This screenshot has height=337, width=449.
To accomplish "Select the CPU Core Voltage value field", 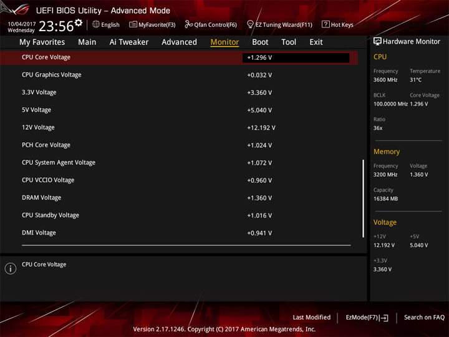I will 296,57.
